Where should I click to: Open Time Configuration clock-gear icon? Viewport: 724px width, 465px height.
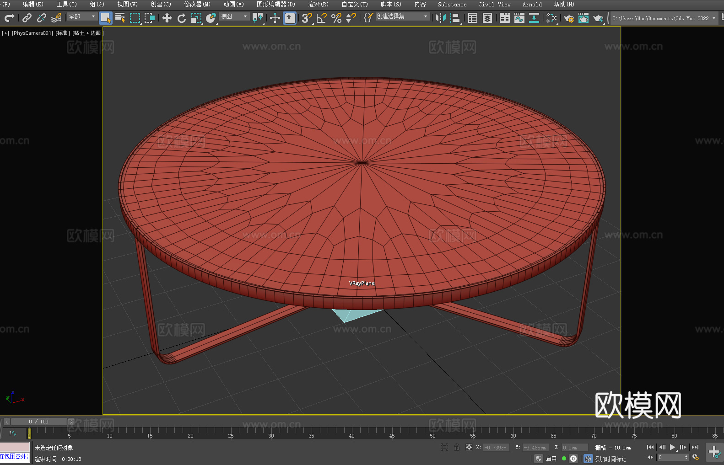click(x=696, y=457)
